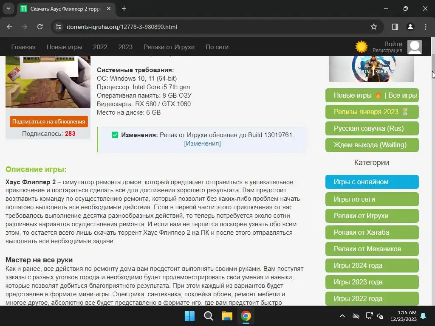
Task: Click the user avatar icon
Action: [415, 47]
